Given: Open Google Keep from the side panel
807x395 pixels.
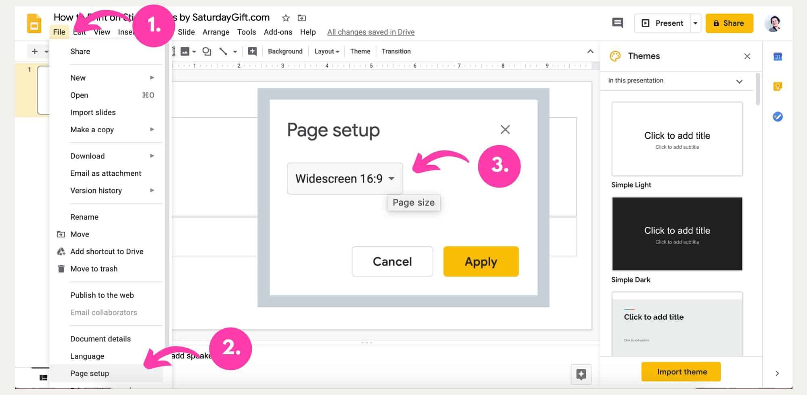Looking at the screenshot, I should [x=778, y=86].
